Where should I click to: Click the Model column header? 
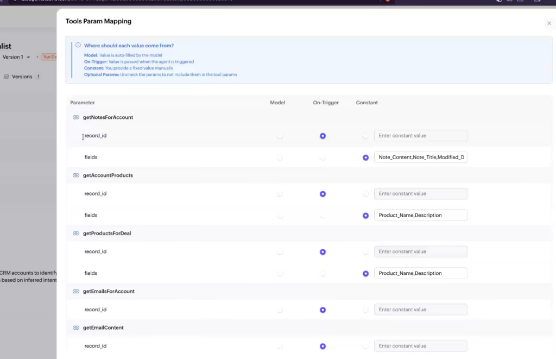[277, 103]
